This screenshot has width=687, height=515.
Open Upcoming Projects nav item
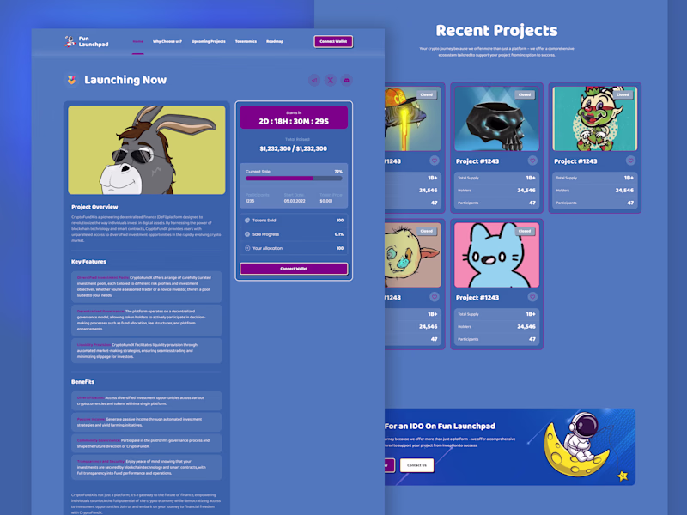point(209,41)
